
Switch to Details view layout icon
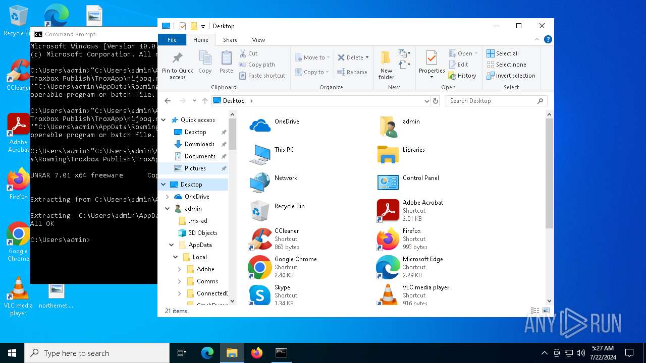coord(535,311)
